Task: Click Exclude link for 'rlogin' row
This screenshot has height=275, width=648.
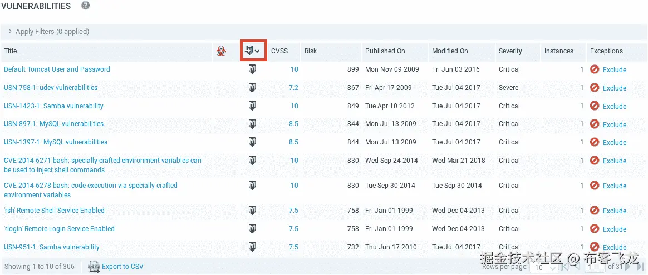Action: tap(615, 229)
